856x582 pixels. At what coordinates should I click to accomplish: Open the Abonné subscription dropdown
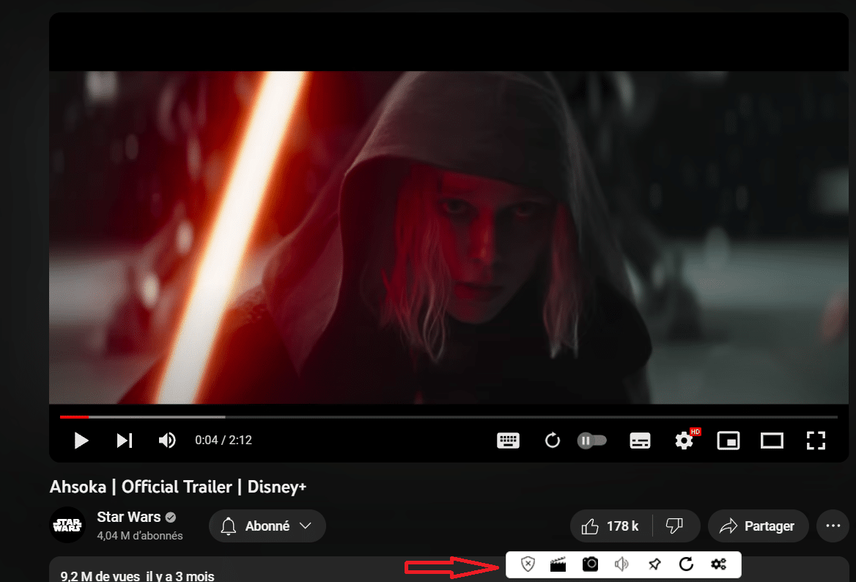267,526
